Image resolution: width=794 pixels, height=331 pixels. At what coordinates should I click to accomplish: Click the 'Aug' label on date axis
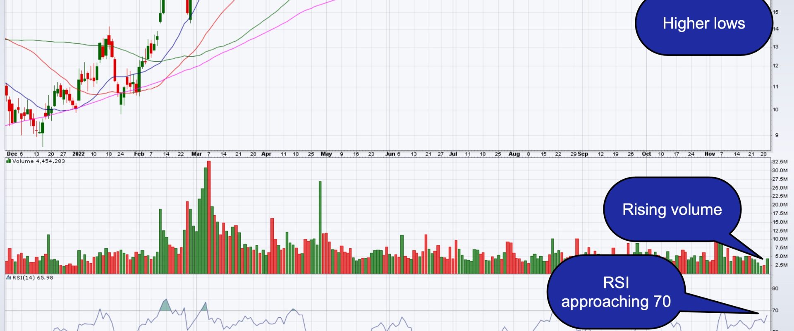click(514, 154)
